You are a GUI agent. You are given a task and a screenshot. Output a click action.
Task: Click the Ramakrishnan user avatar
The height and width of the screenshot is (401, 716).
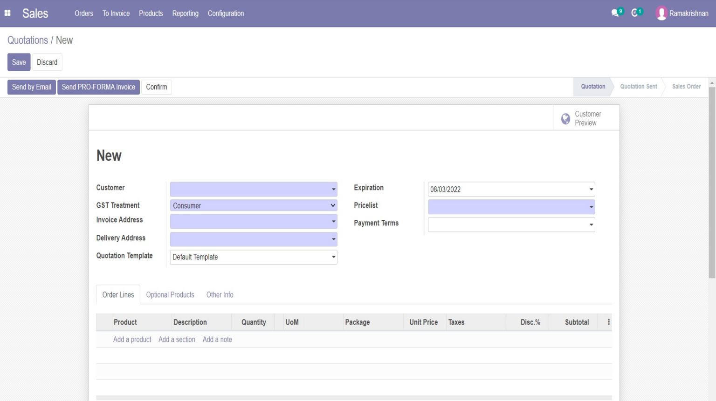[x=661, y=13]
